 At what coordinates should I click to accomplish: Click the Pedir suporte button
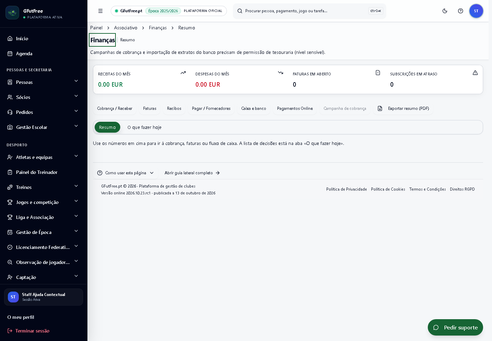point(455,327)
